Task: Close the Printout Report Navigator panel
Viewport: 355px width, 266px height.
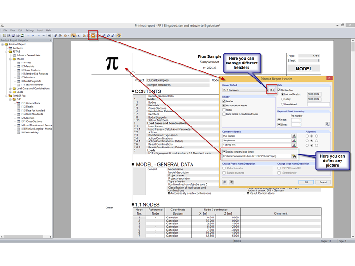Action: click(50, 40)
